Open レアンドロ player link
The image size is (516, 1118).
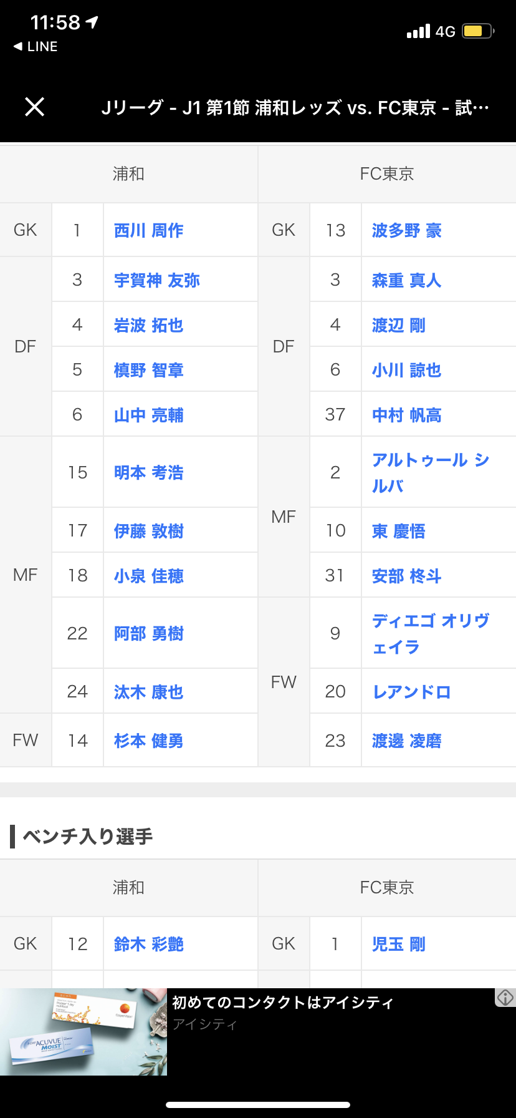[411, 692]
